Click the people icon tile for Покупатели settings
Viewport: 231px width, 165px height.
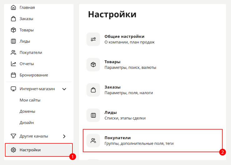(x=93, y=141)
